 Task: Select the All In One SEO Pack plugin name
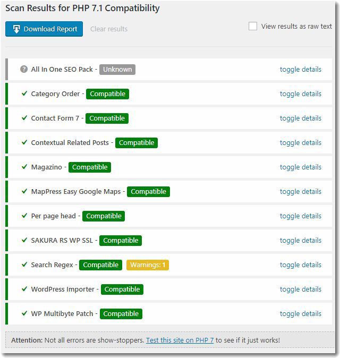coord(62,70)
